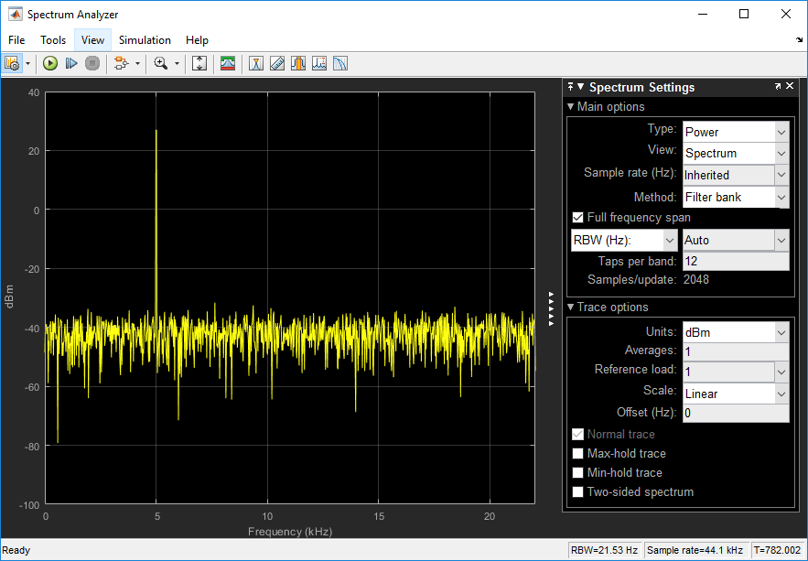The image size is (808, 561).
Task: Open the CCDF Measurements tool
Action: [339, 63]
